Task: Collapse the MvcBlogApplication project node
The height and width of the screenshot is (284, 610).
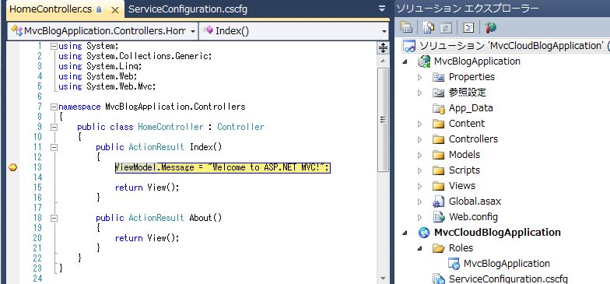Action: (x=405, y=61)
